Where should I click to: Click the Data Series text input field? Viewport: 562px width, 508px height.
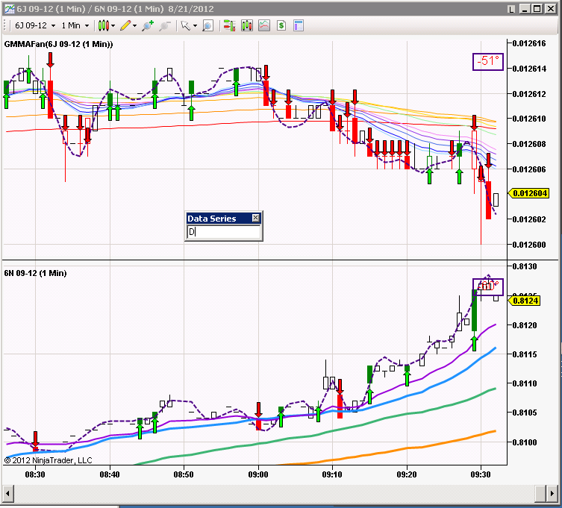point(224,232)
